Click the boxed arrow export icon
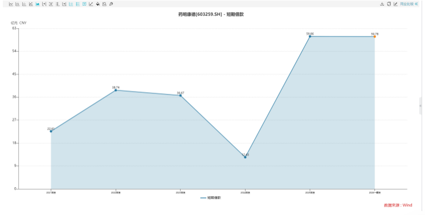Image resolution: width=425 pixels, height=215 pixels. (x=64, y=4)
